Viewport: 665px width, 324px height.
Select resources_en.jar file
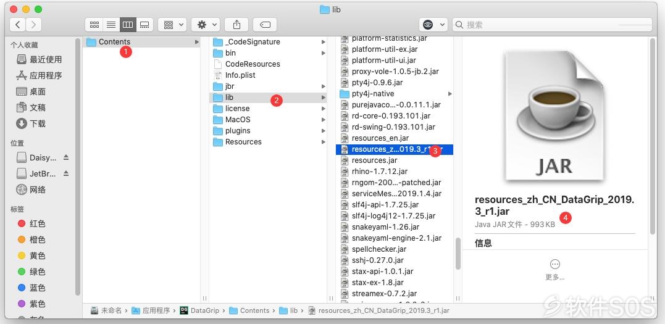pos(395,138)
